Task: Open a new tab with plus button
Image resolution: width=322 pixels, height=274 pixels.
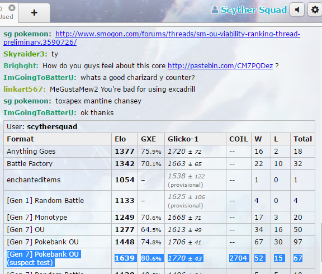Action: 34,12
